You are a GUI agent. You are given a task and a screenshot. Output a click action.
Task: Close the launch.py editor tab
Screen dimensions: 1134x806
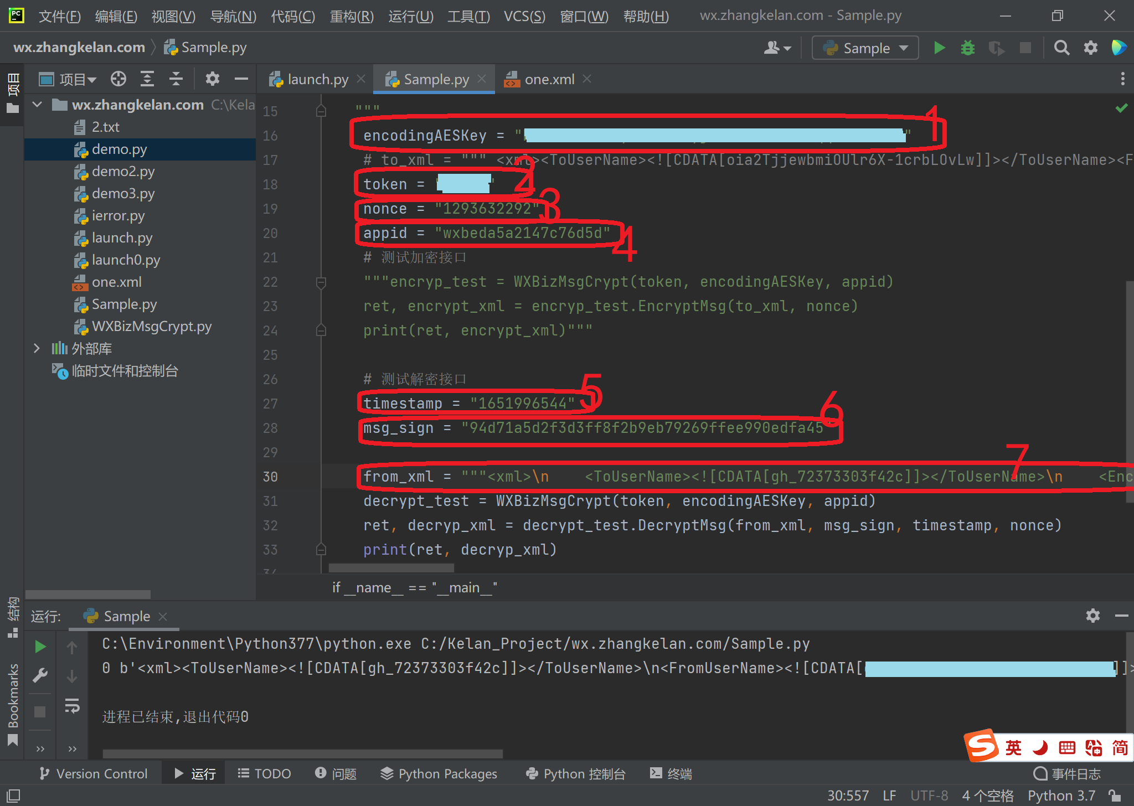361,79
